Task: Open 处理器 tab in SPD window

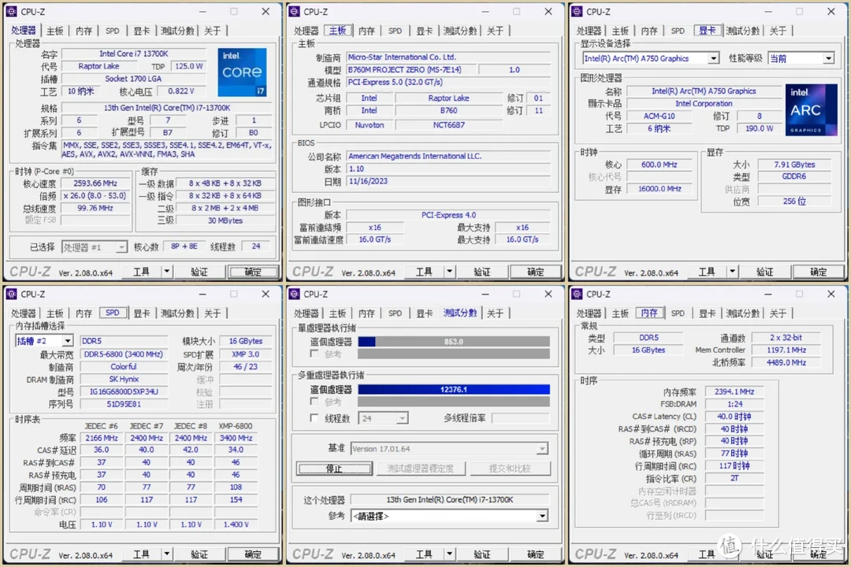Action: (x=24, y=313)
